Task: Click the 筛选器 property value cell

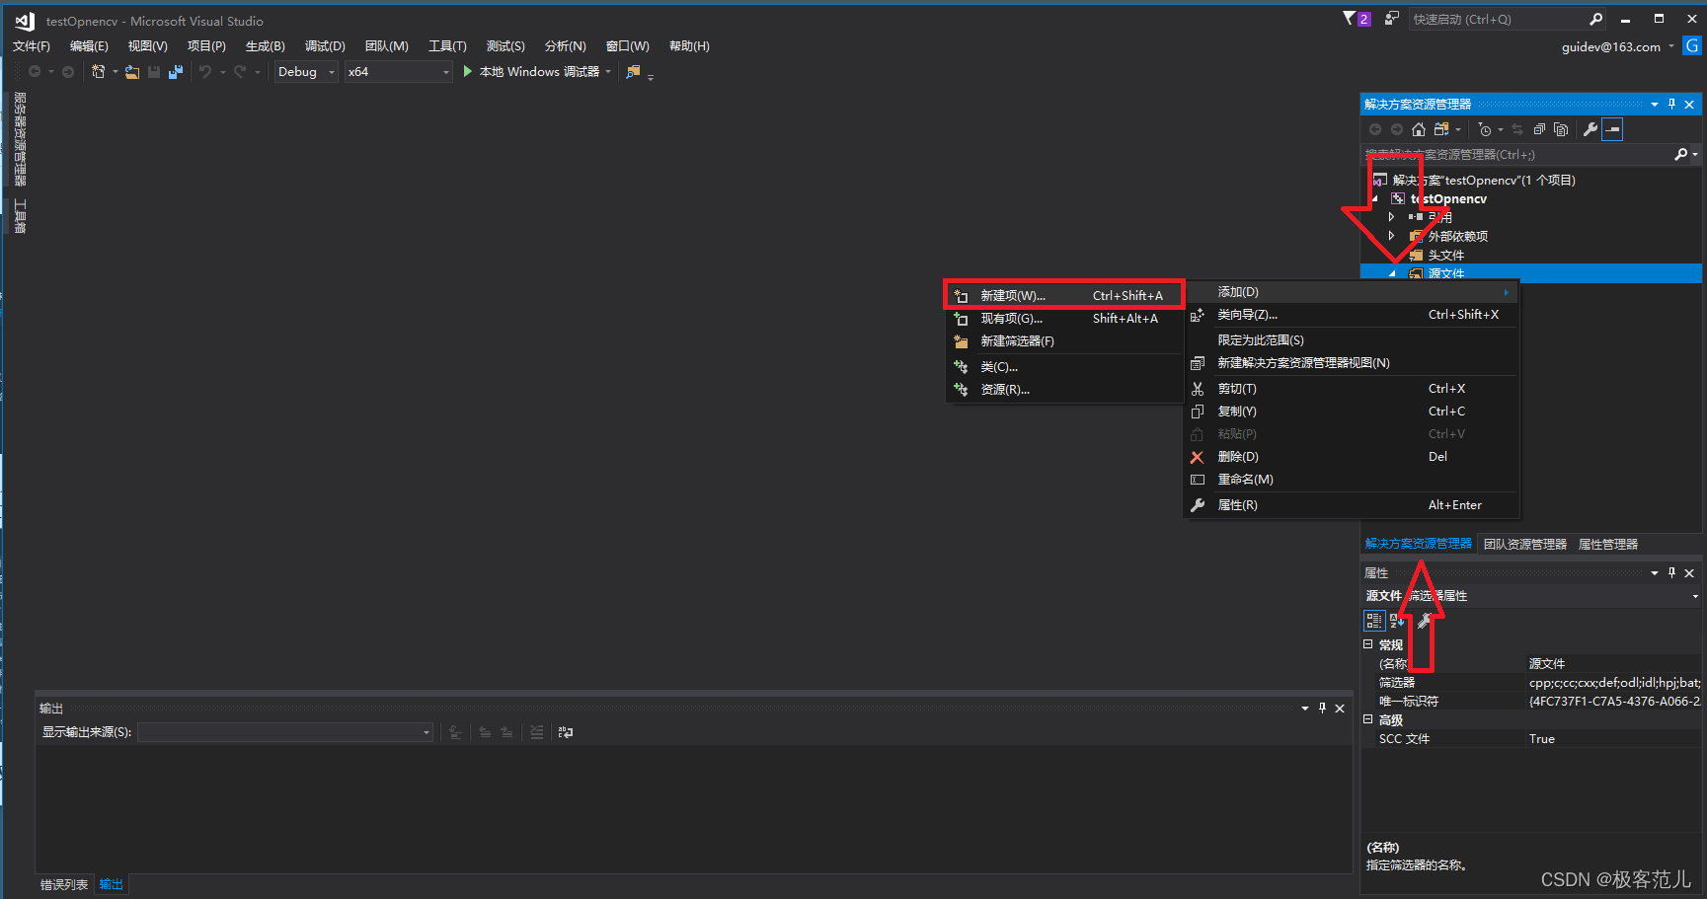Action: [x=1613, y=682]
